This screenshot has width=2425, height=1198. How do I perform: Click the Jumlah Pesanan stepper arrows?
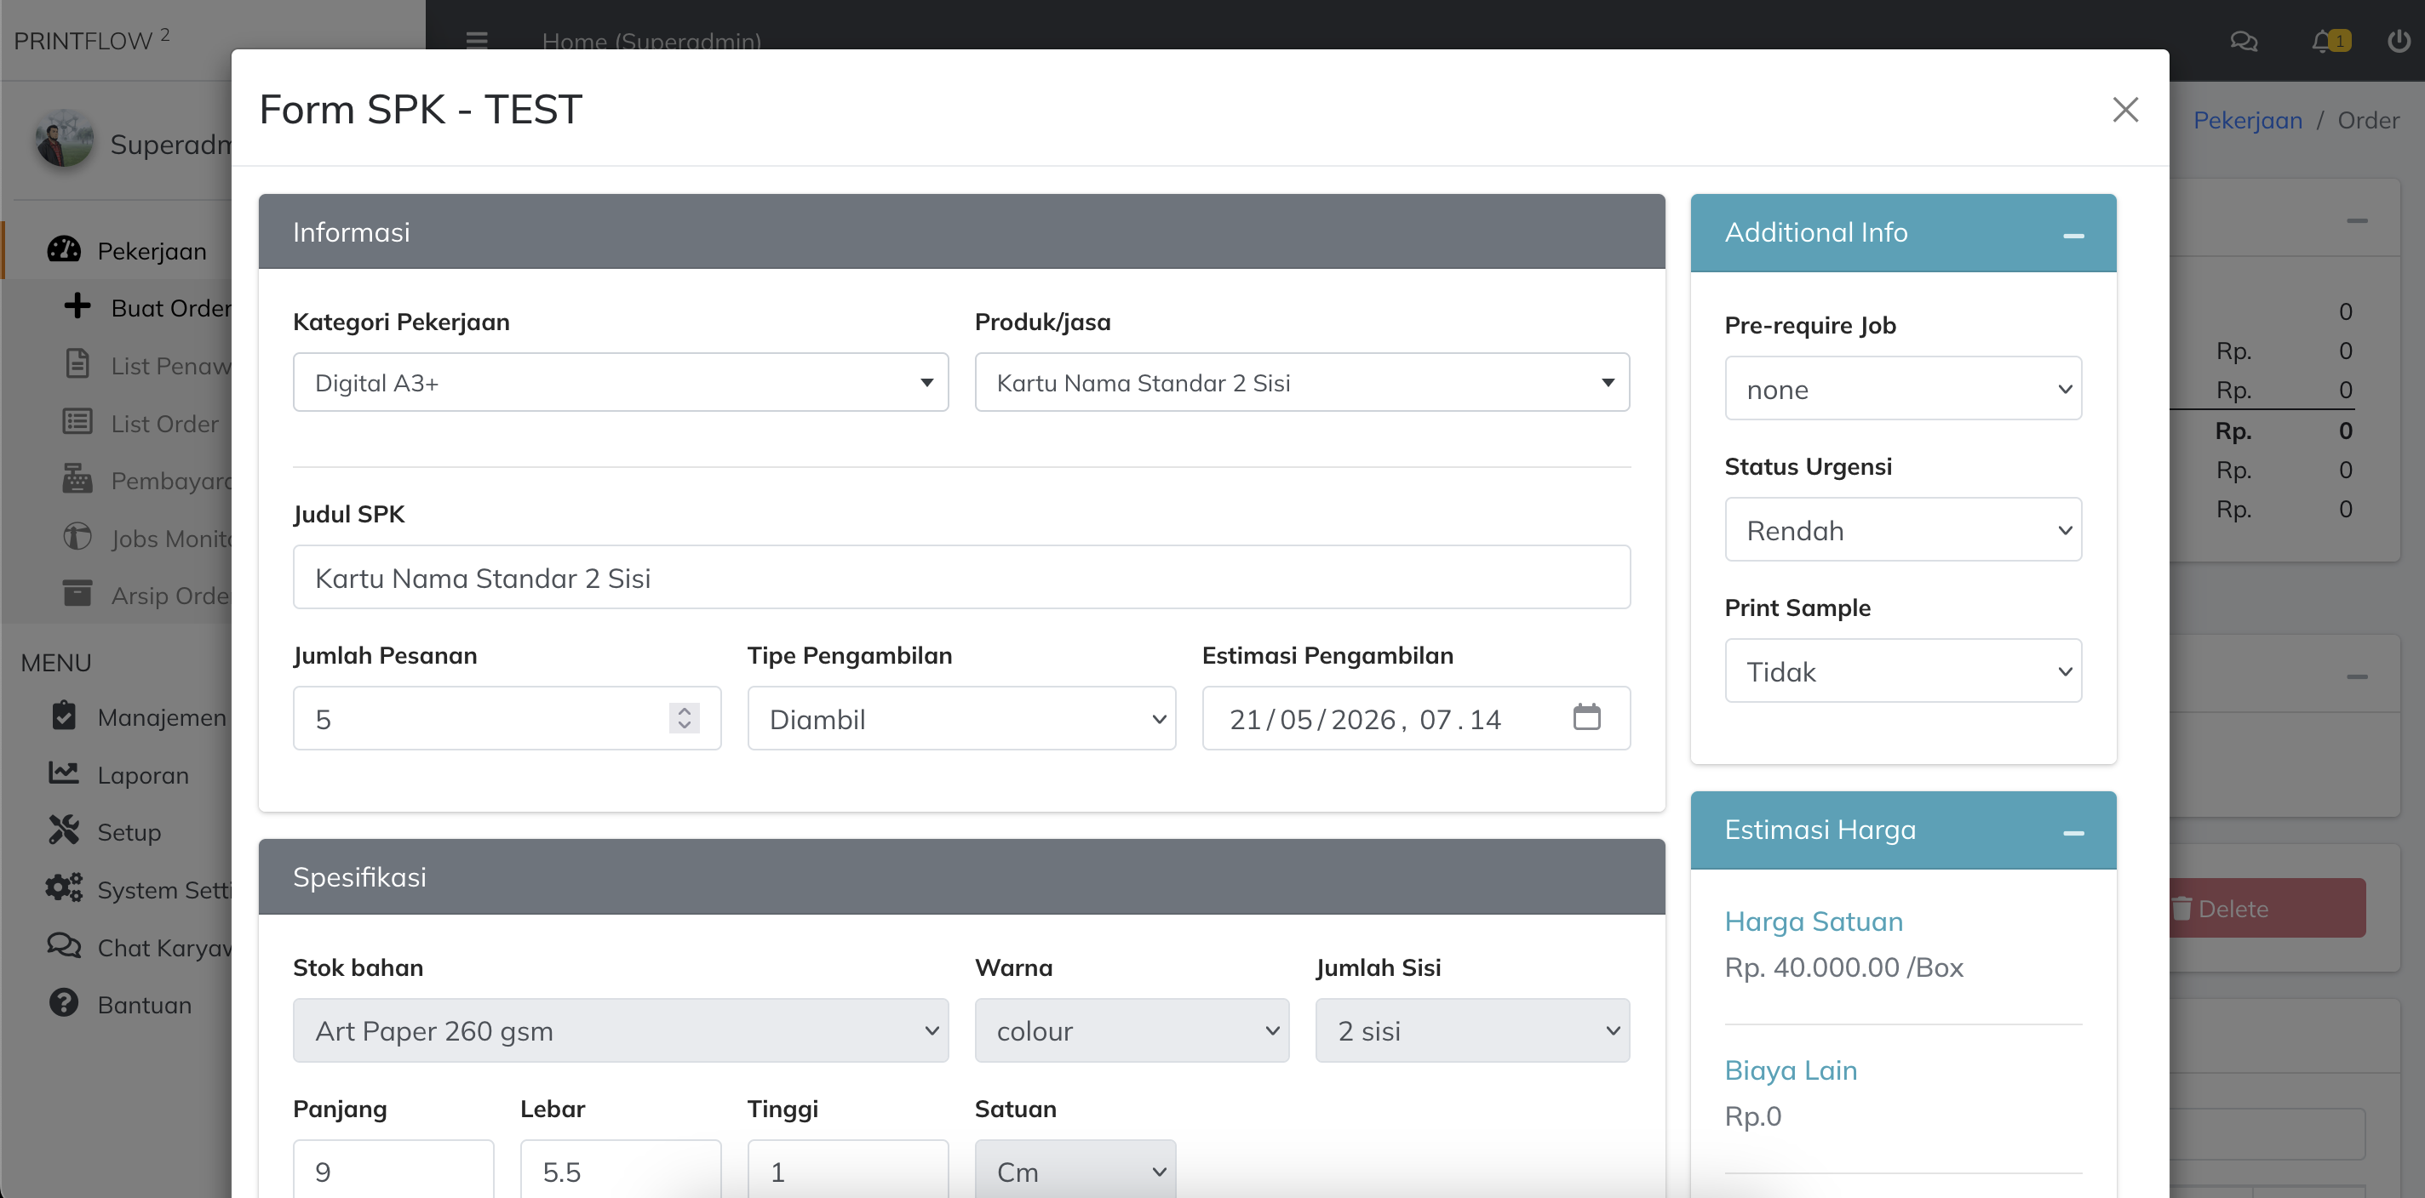click(685, 718)
